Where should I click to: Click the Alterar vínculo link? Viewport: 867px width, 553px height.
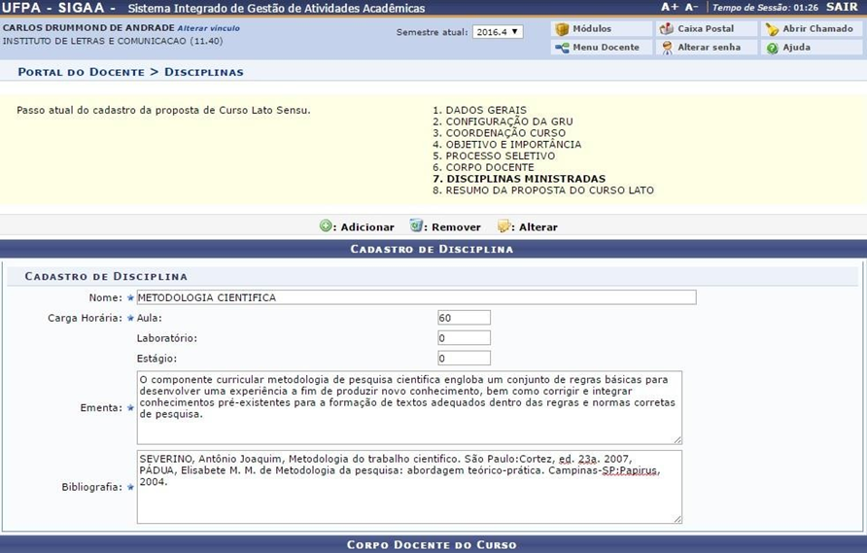tap(208, 28)
